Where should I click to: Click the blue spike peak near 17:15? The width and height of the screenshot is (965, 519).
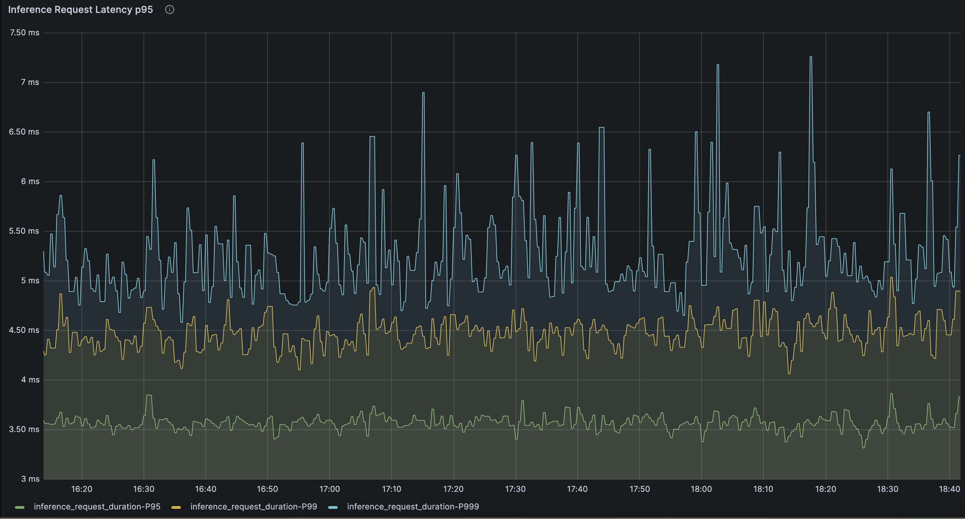tap(423, 93)
